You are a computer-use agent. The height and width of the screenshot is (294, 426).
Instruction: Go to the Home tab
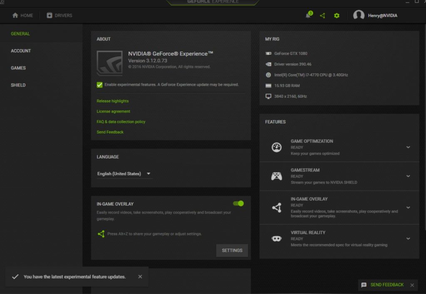click(x=22, y=15)
